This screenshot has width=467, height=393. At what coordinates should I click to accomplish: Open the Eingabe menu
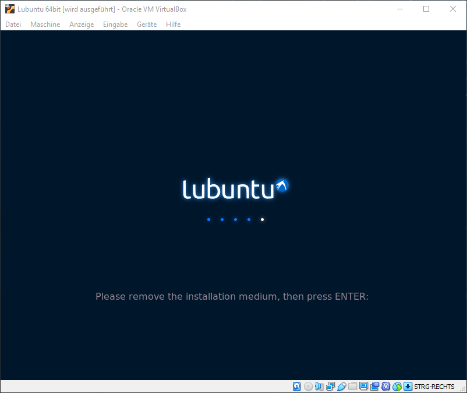[x=115, y=24]
